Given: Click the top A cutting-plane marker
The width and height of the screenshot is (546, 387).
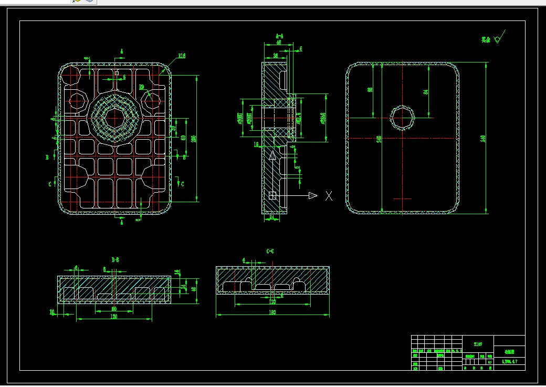Looking at the screenshot, I should click(121, 51).
